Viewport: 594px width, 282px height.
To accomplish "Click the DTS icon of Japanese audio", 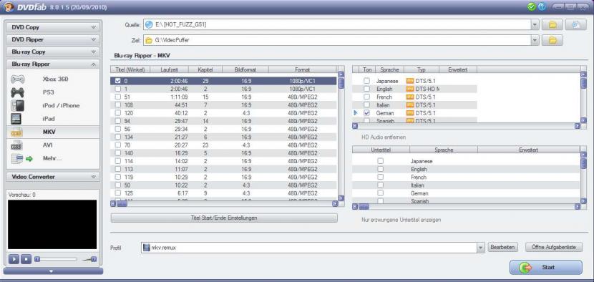I will [409, 81].
